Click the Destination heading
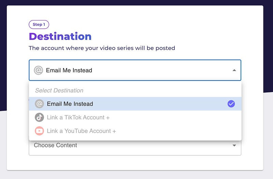The height and width of the screenshot is (179, 273). (x=60, y=36)
